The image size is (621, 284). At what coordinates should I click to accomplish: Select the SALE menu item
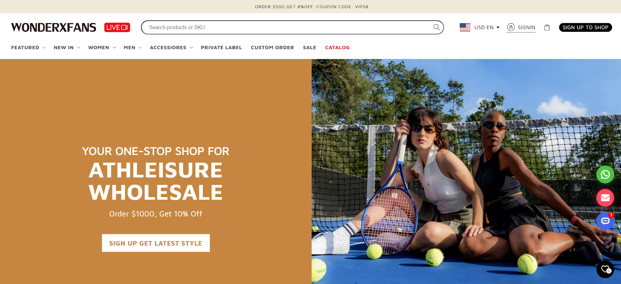point(309,48)
